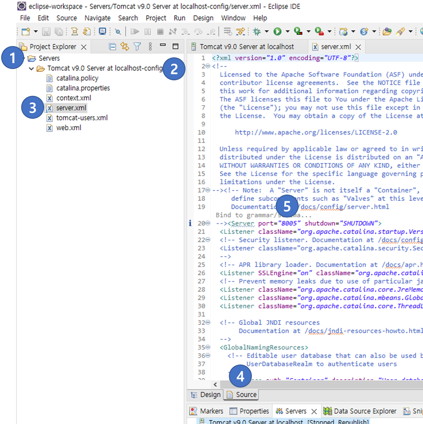Toggle fold marker at line 2
This screenshot has width=423, height=424.
click(x=208, y=66)
